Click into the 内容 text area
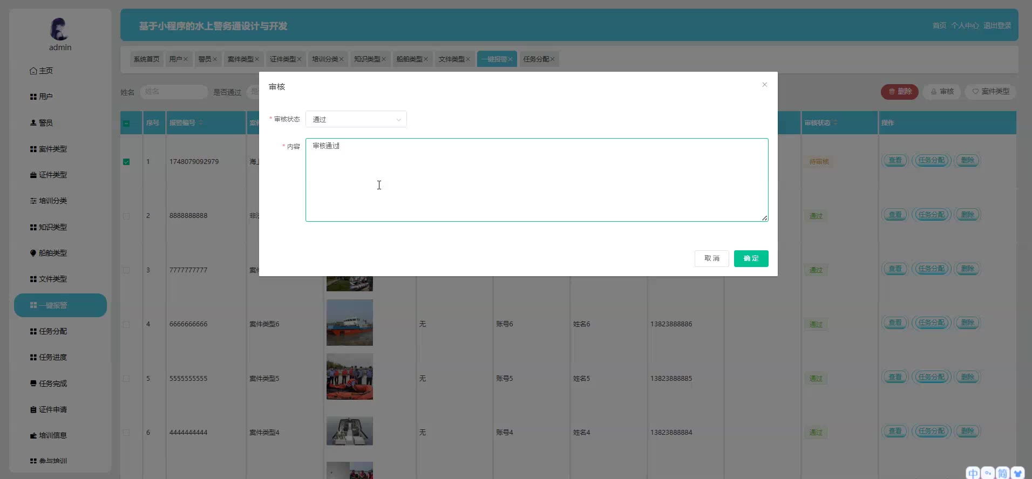Image resolution: width=1032 pixels, height=479 pixels. (537, 180)
